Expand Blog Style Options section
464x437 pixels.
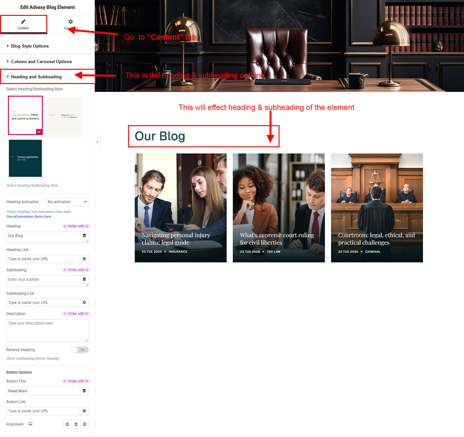click(x=30, y=46)
